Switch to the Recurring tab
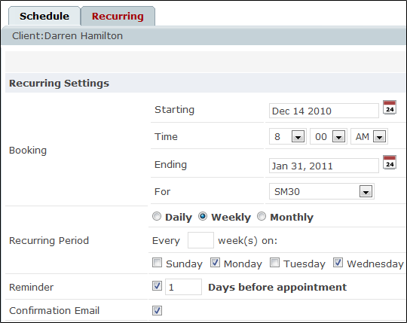This screenshot has height=323, width=407. [x=118, y=16]
